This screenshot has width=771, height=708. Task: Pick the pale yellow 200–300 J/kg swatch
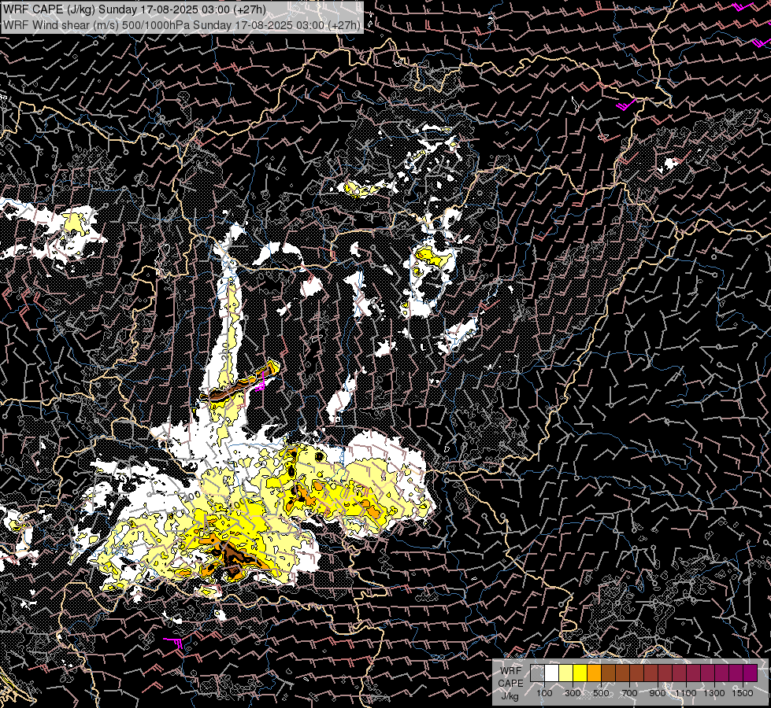pyautogui.click(x=566, y=673)
